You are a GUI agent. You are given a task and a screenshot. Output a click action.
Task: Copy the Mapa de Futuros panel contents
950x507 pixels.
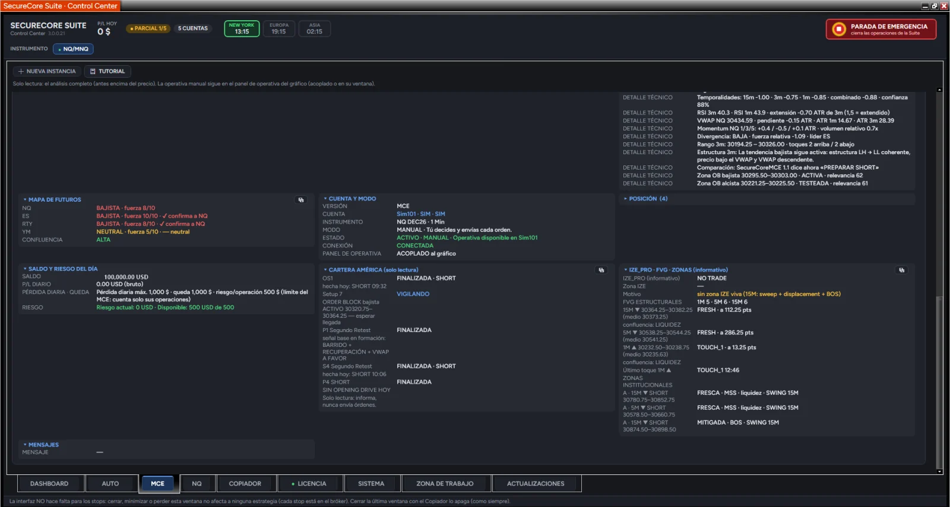[301, 200]
